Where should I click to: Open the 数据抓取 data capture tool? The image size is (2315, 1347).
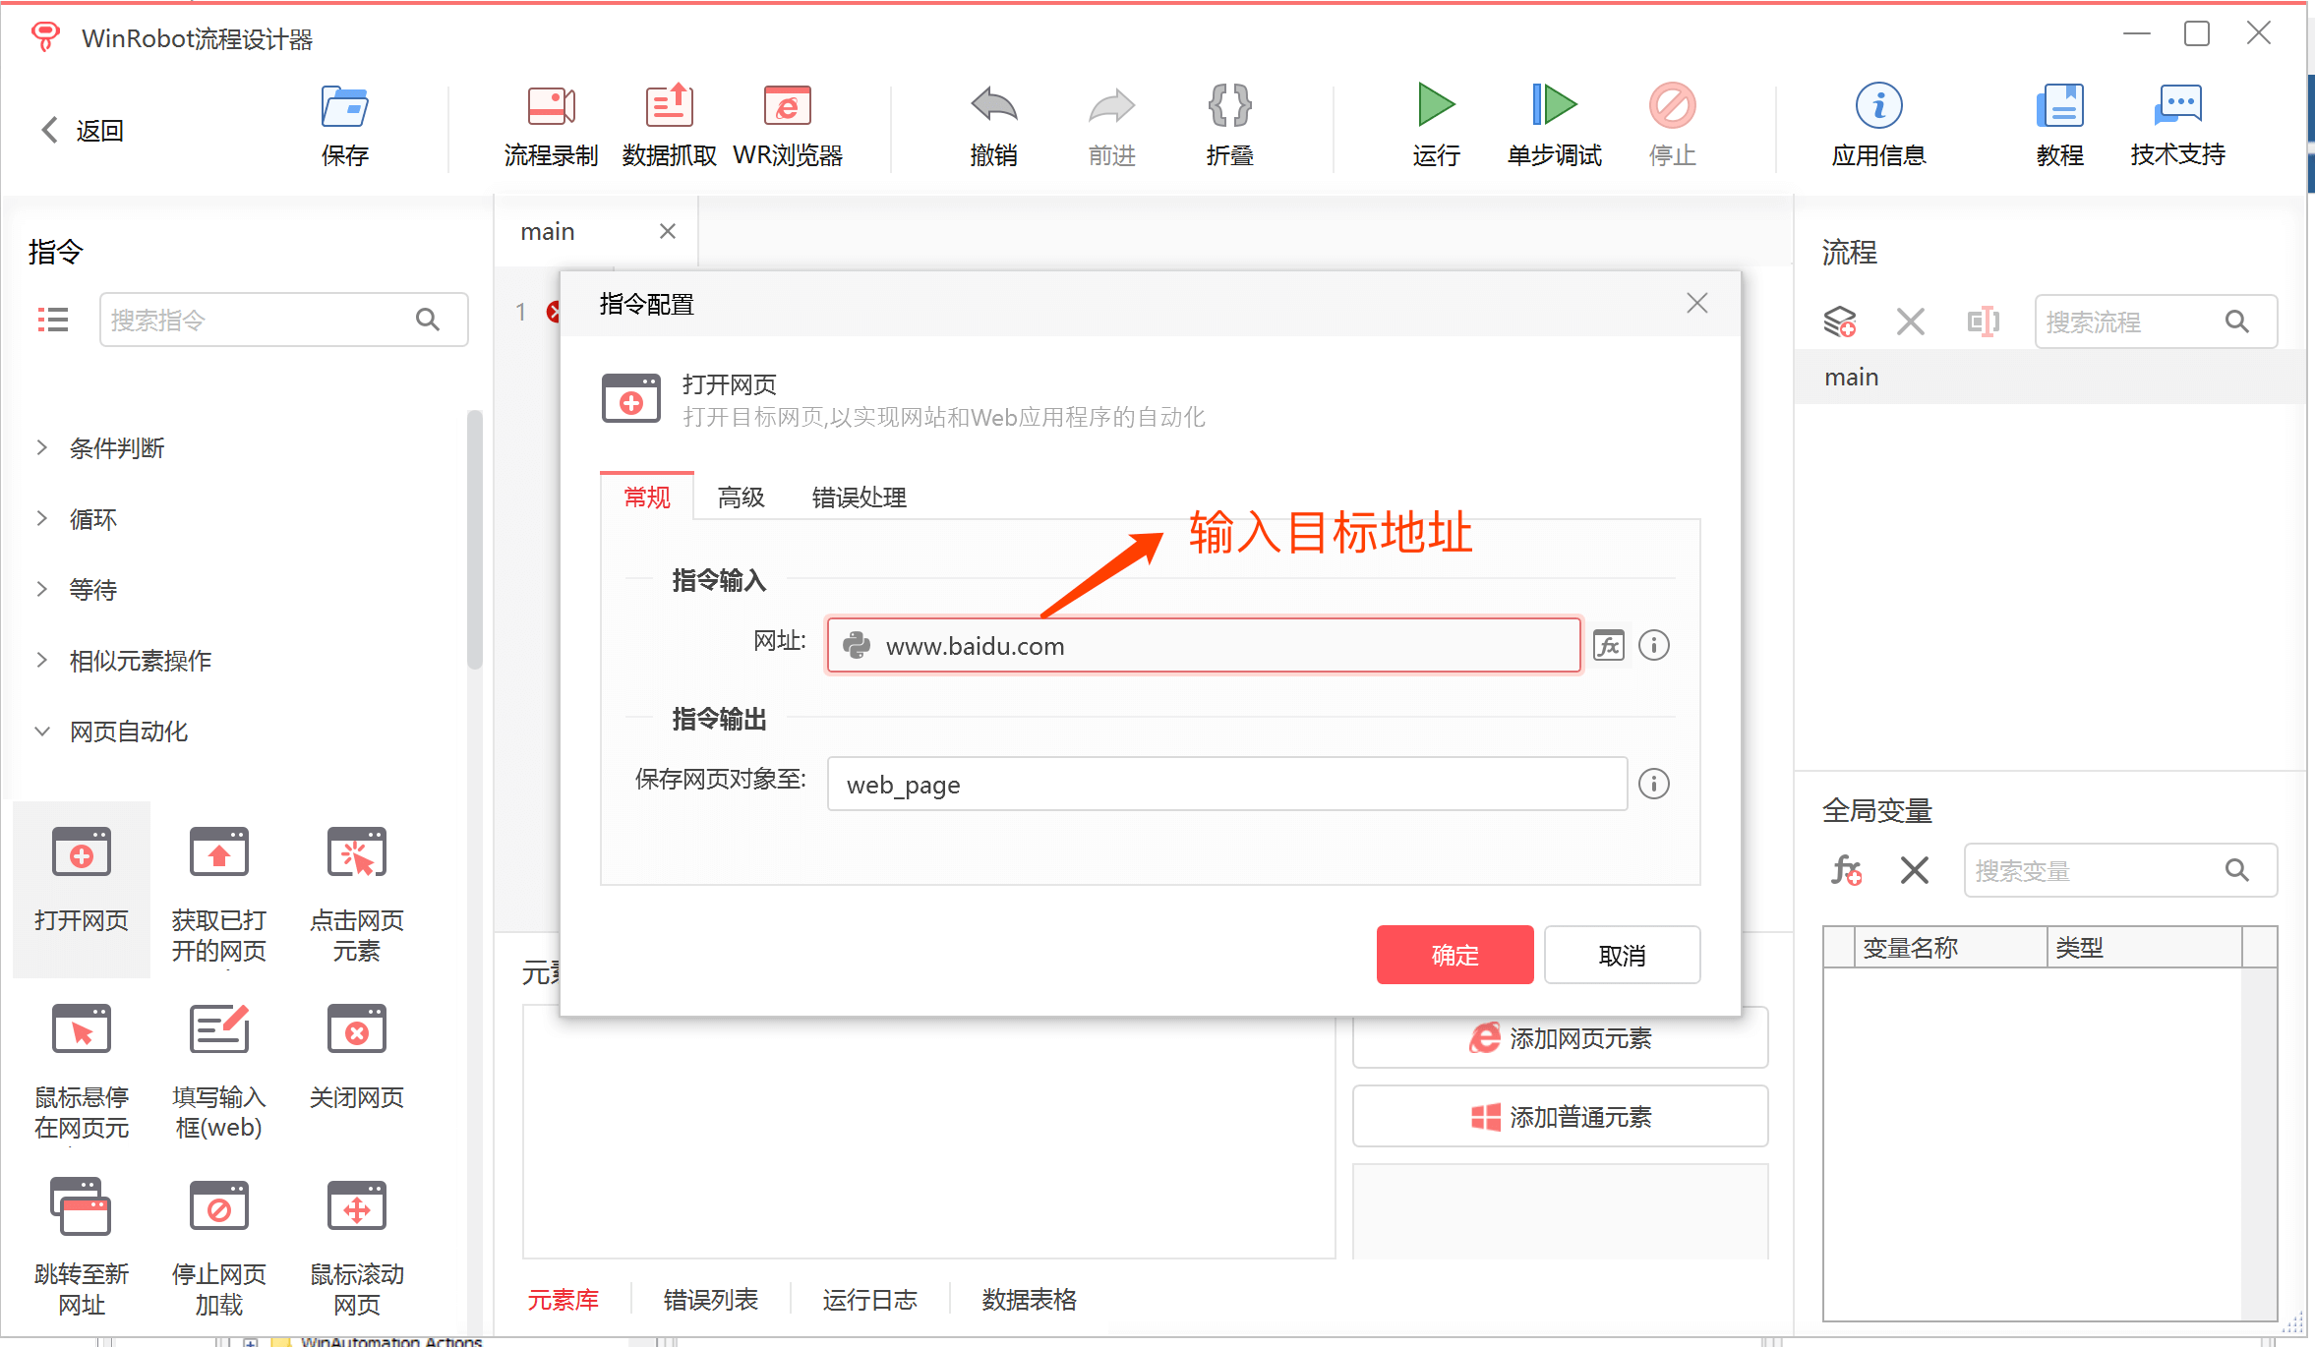tap(669, 106)
